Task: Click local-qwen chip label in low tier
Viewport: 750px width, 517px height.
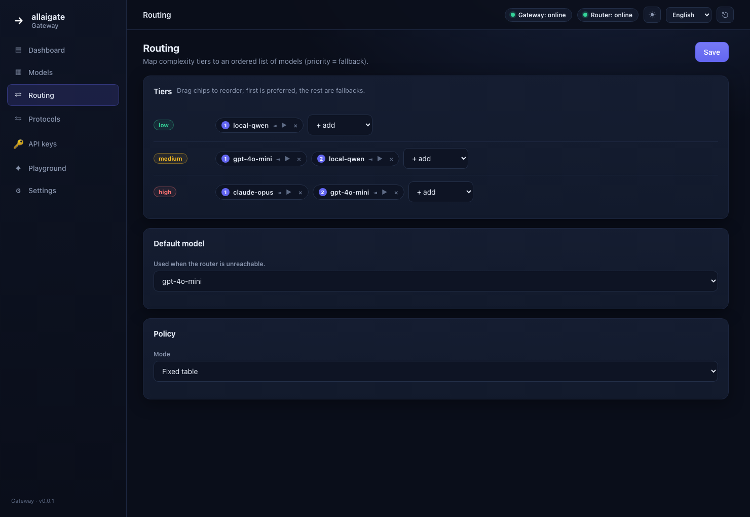Action: point(251,126)
